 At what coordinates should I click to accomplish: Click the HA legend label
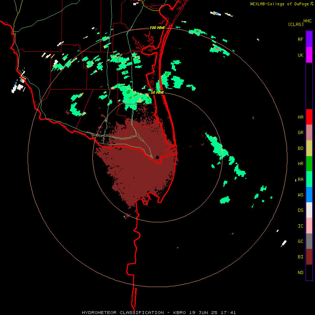(x=300, y=117)
